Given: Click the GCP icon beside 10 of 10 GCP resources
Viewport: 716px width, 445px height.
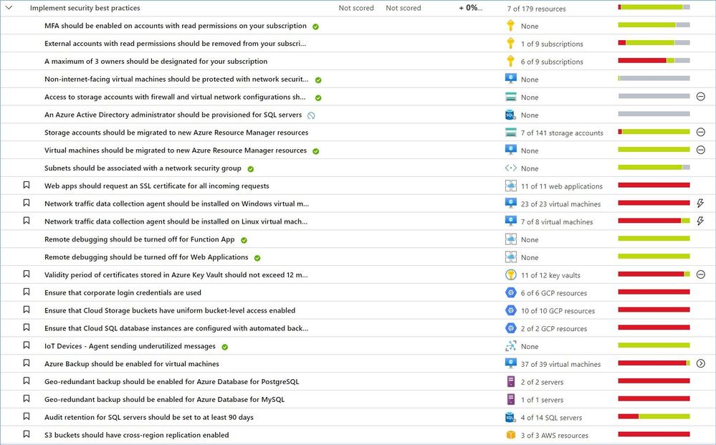Looking at the screenshot, I should point(510,310).
